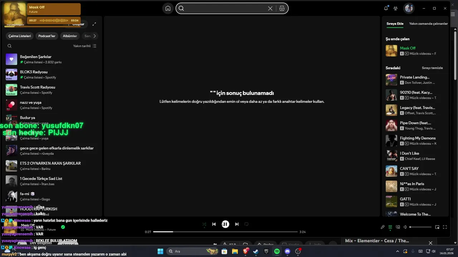The width and height of the screenshot is (458, 257).
Task: Select Fighting My Demons in queue
Action: 415,141
